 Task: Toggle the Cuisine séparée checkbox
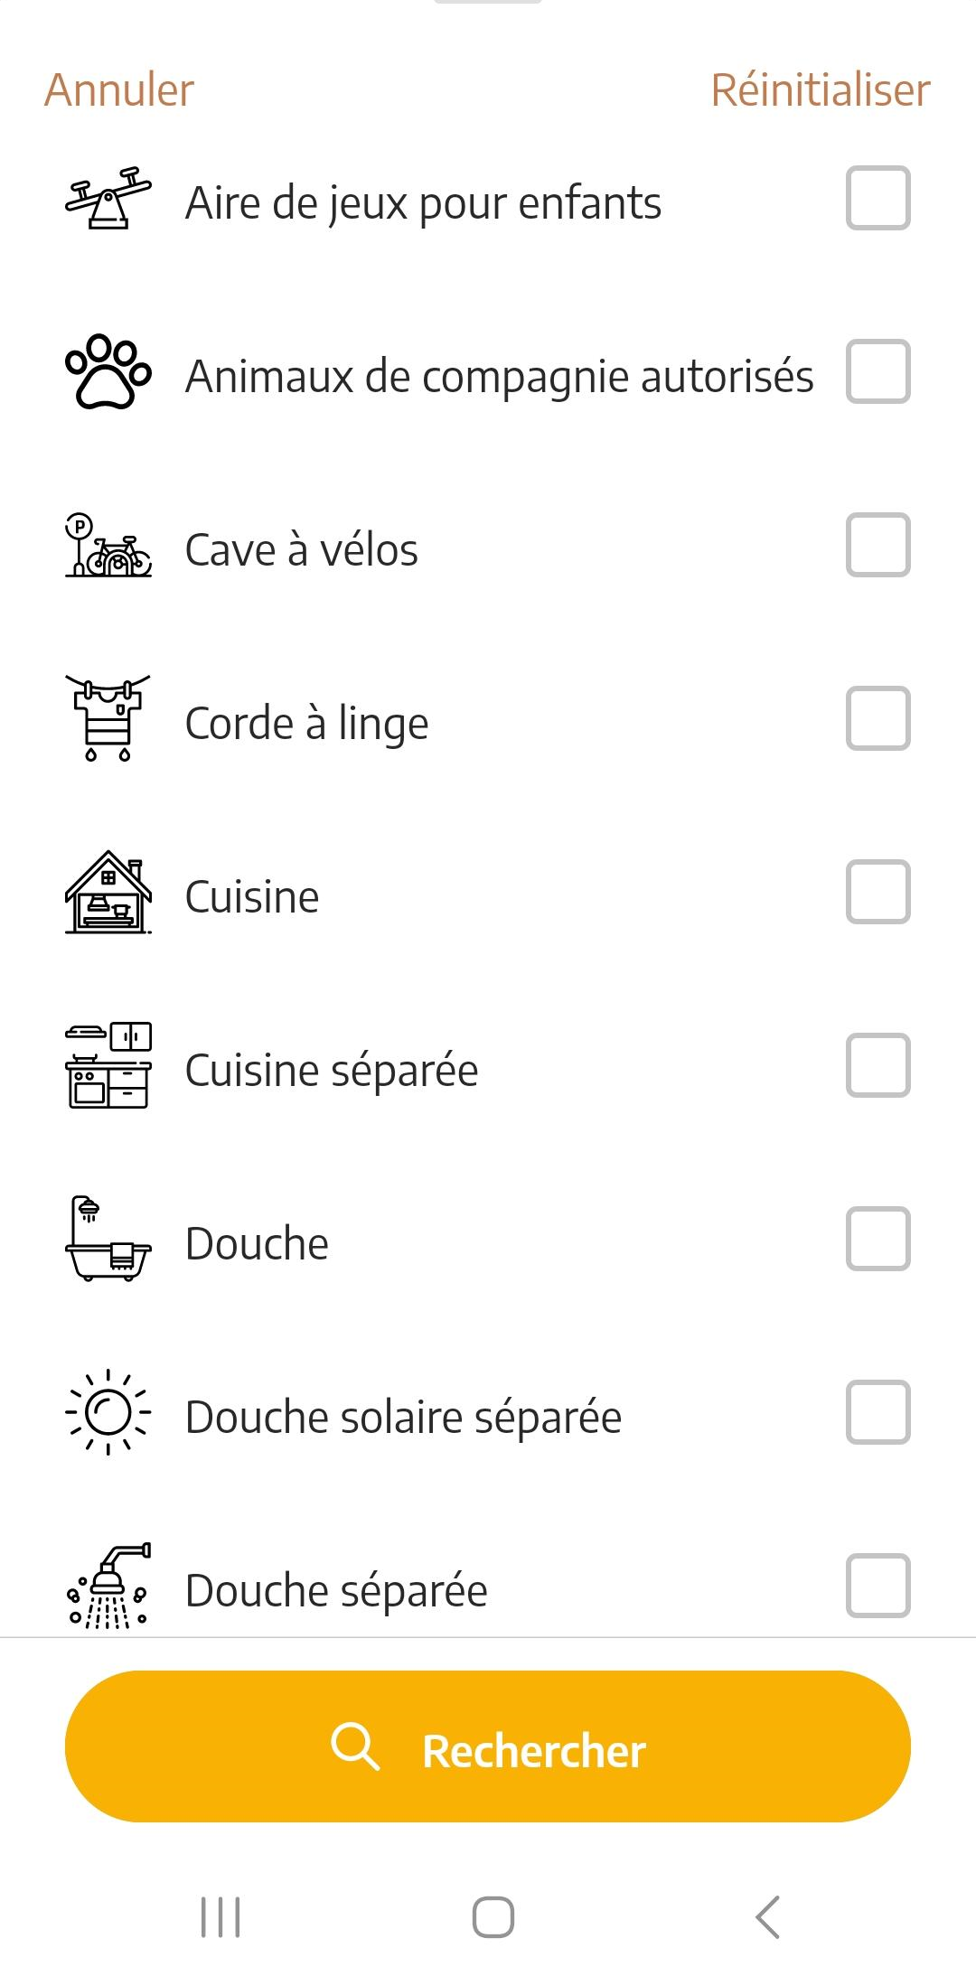(x=877, y=1065)
